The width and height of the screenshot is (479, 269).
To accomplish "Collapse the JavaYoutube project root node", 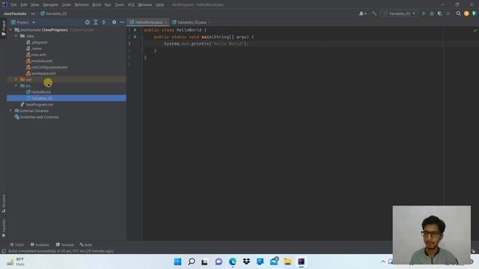I will coord(10,30).
